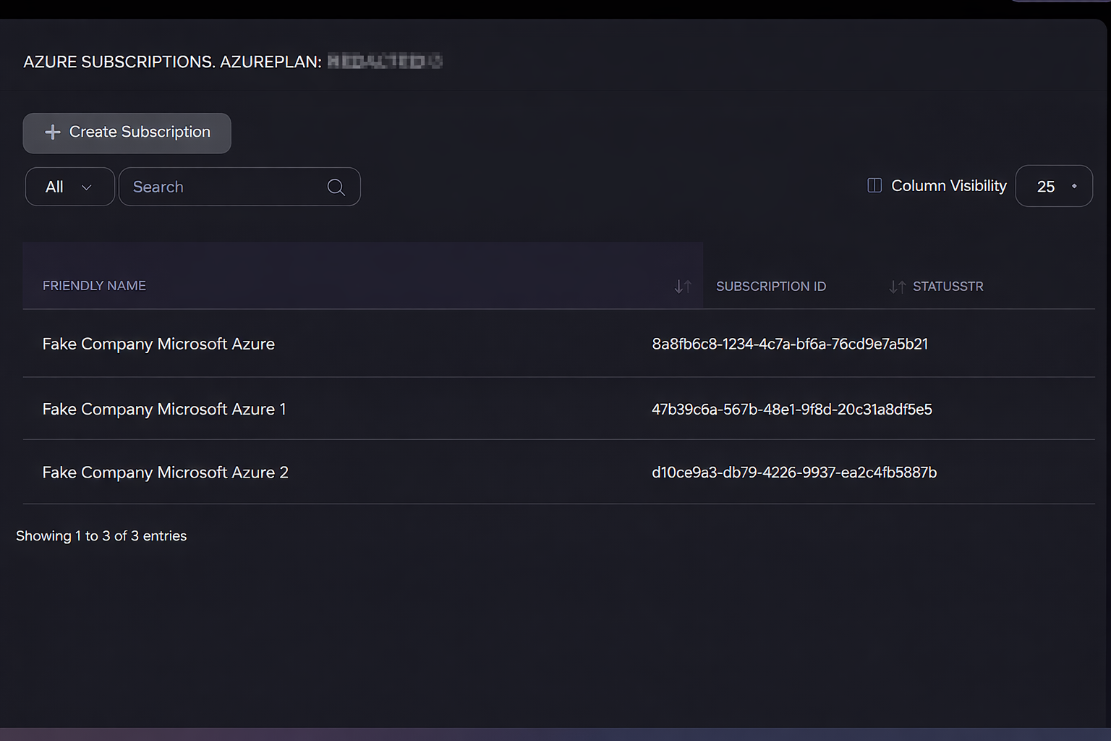Sort by Subscription ID column header
1111x741 pixels.
click(x=771, y=287)
